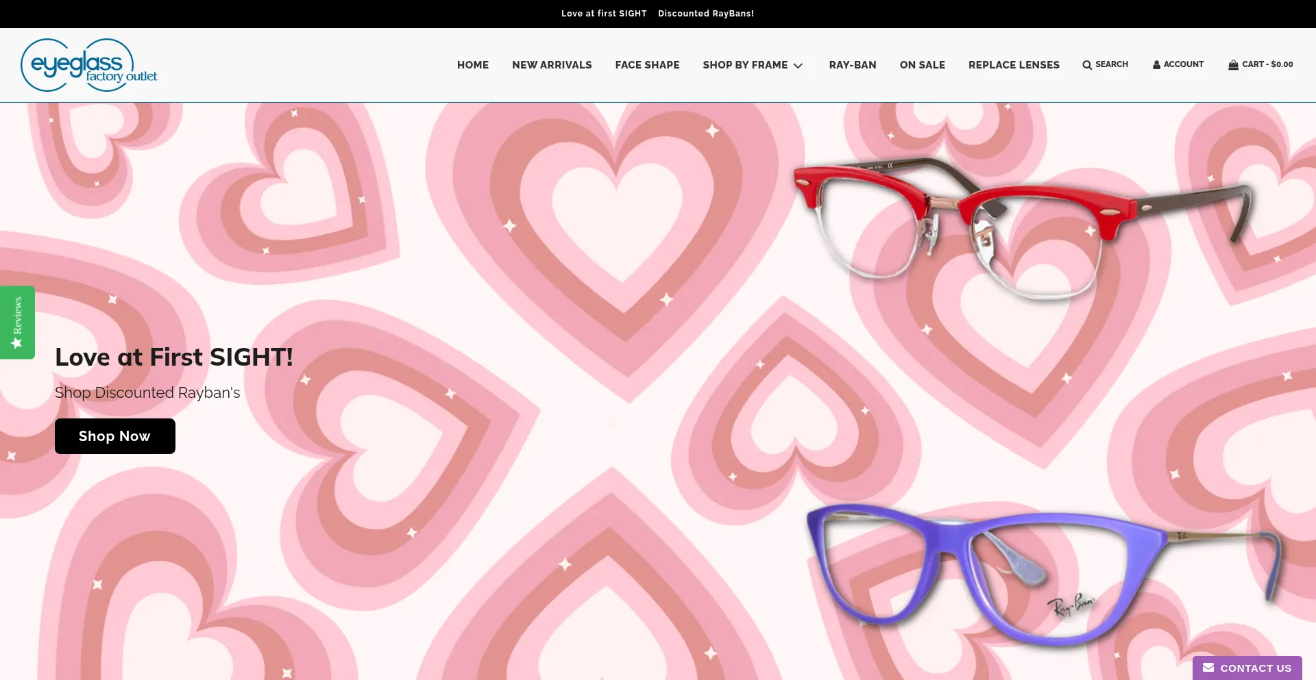Open the Face Shape menu item

[x=647, y=65]
